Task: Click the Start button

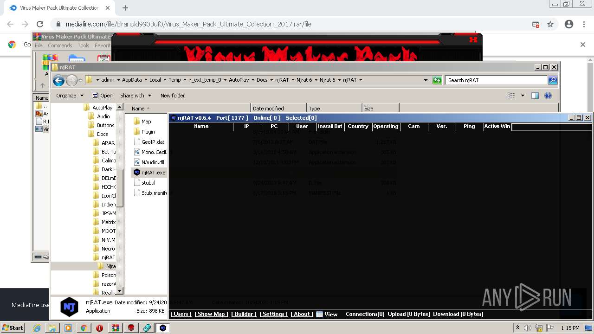Action: [x=13, y=328]
